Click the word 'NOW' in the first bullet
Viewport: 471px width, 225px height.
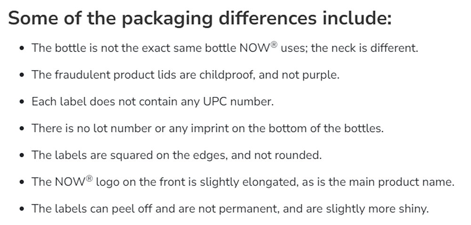point(254,48)
